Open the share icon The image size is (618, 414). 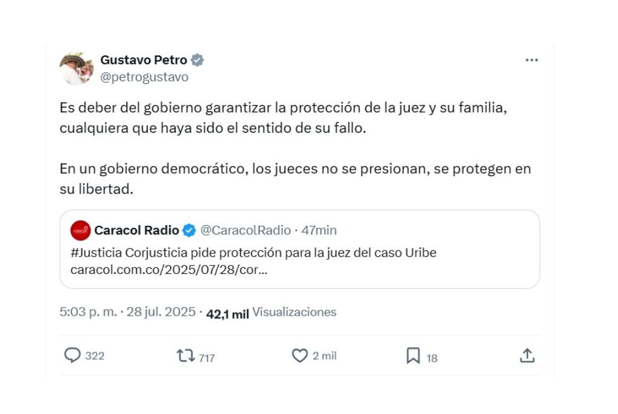(x=527, y=357)
